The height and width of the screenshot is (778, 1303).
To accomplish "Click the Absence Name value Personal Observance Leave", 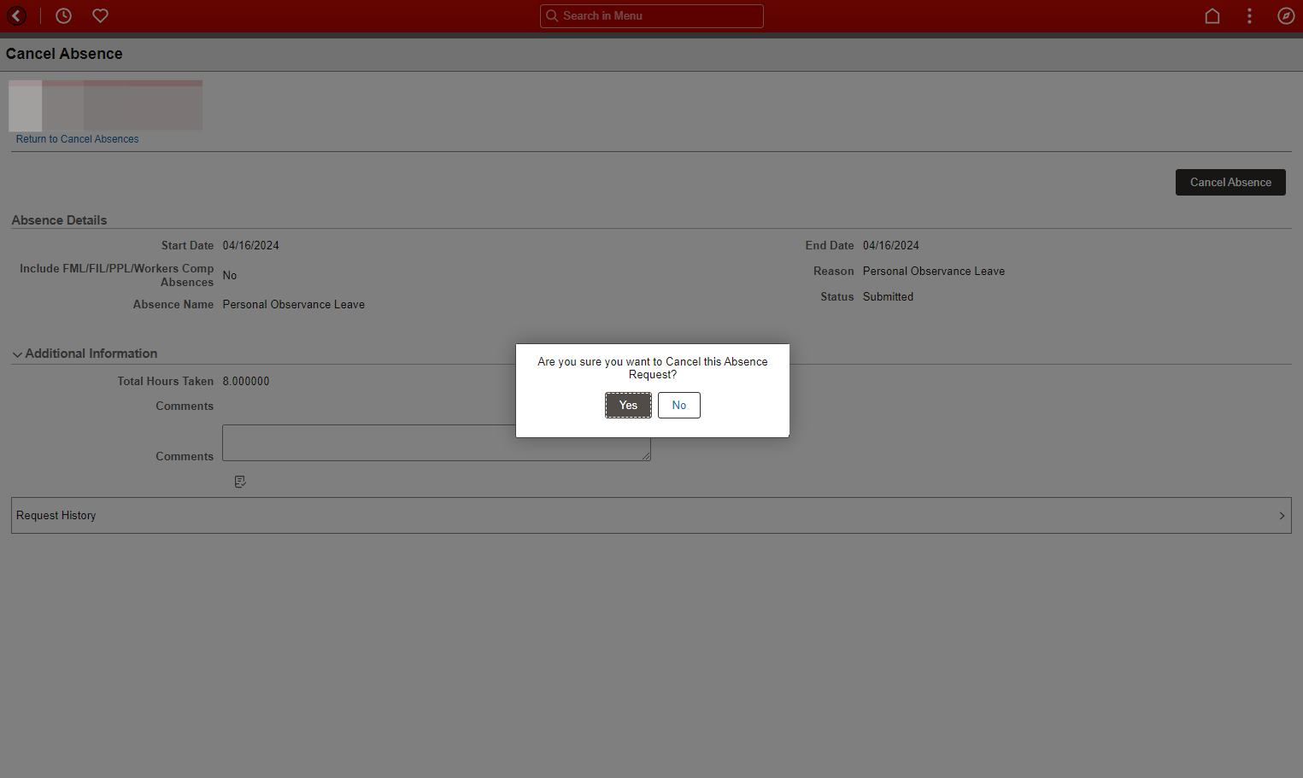I will (x=294, y=304).
